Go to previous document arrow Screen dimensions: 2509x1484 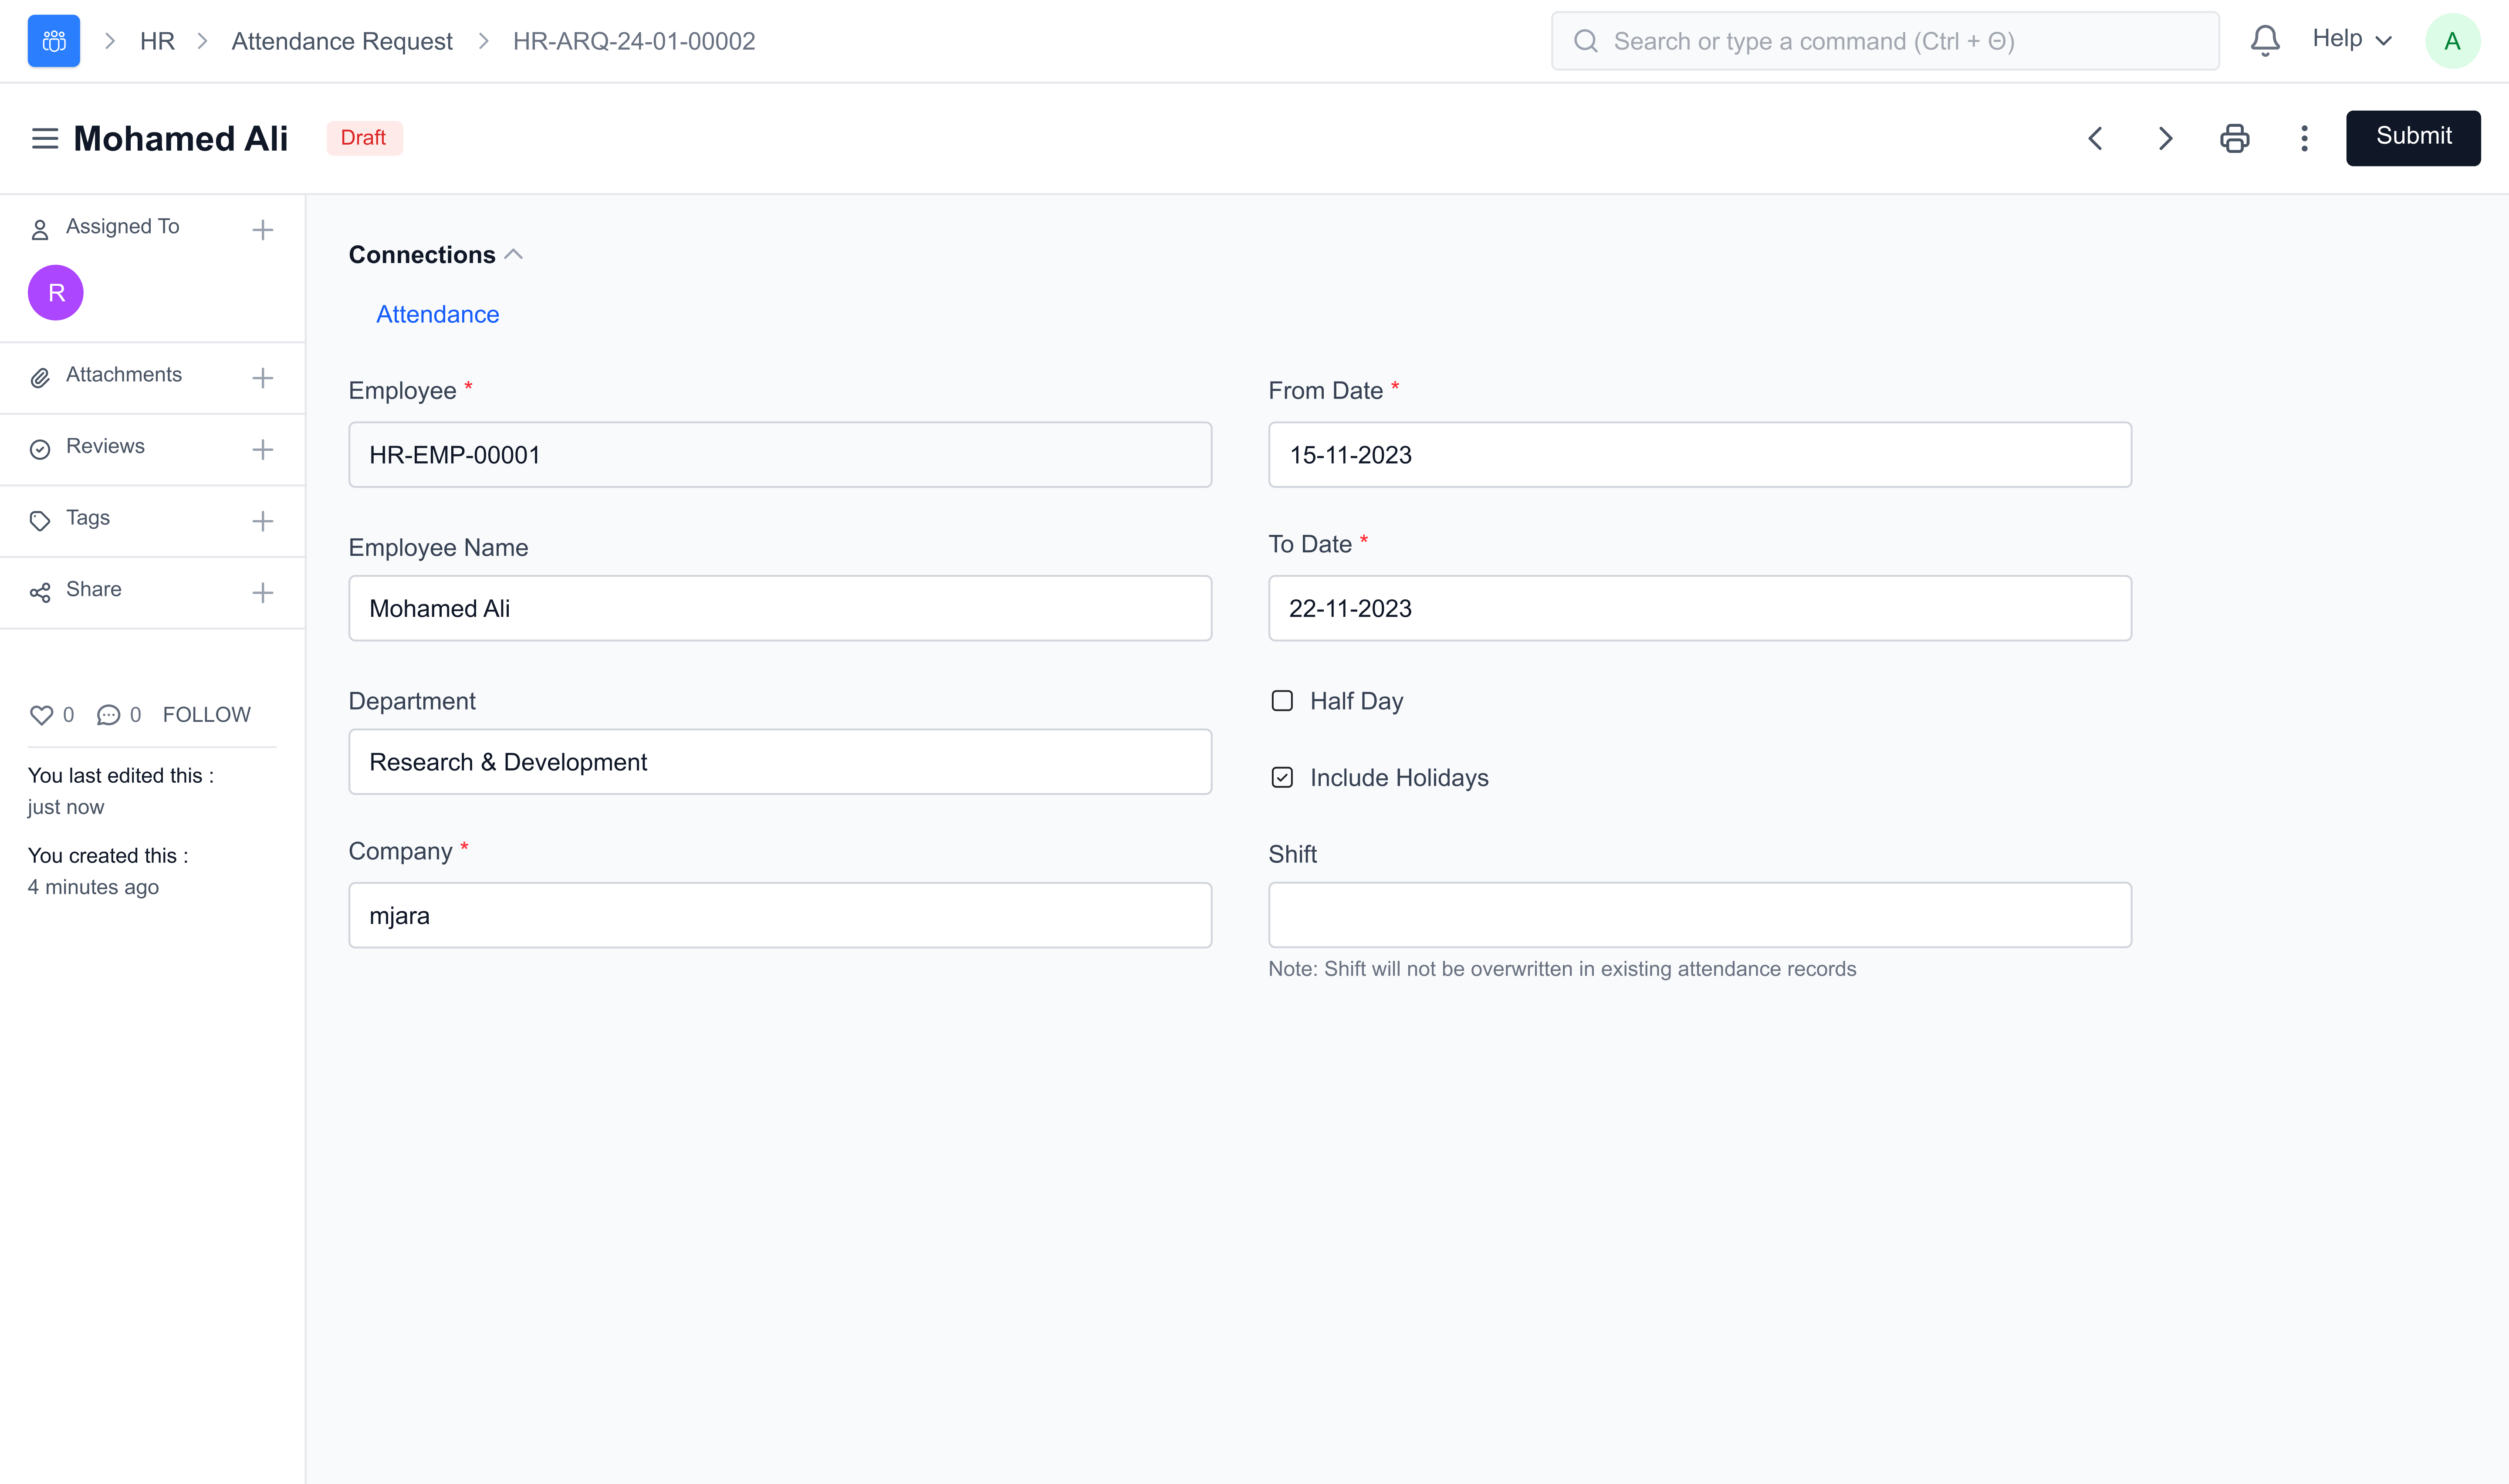click(x=2095, y=138)
